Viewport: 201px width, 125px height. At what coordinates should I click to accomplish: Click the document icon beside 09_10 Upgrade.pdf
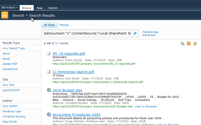49,53
